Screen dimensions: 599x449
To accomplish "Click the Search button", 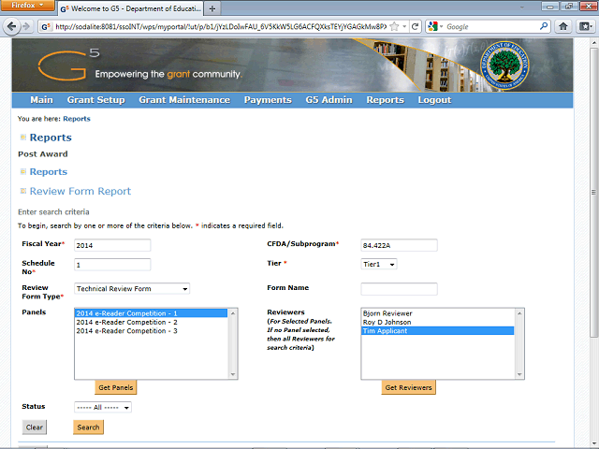I will tap(88, 427).
